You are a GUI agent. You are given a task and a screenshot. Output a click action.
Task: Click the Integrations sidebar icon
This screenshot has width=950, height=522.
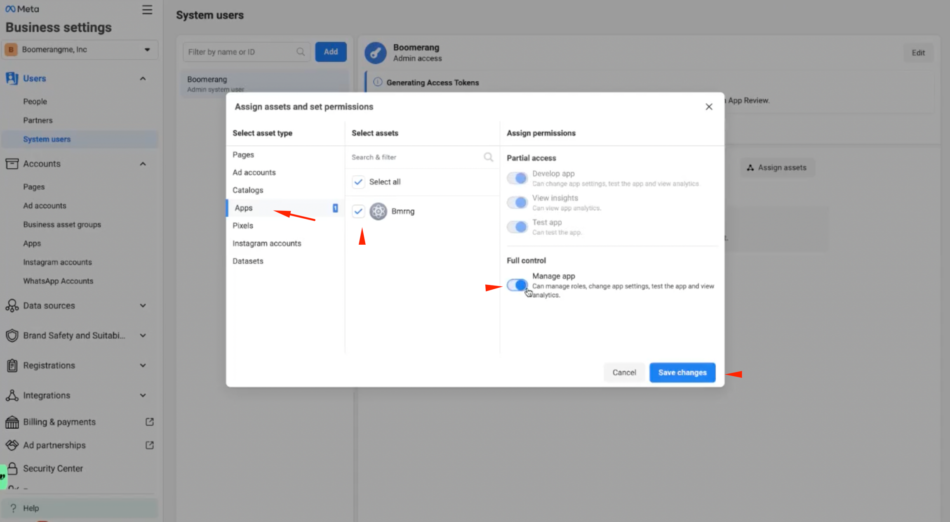click(12, 395)
